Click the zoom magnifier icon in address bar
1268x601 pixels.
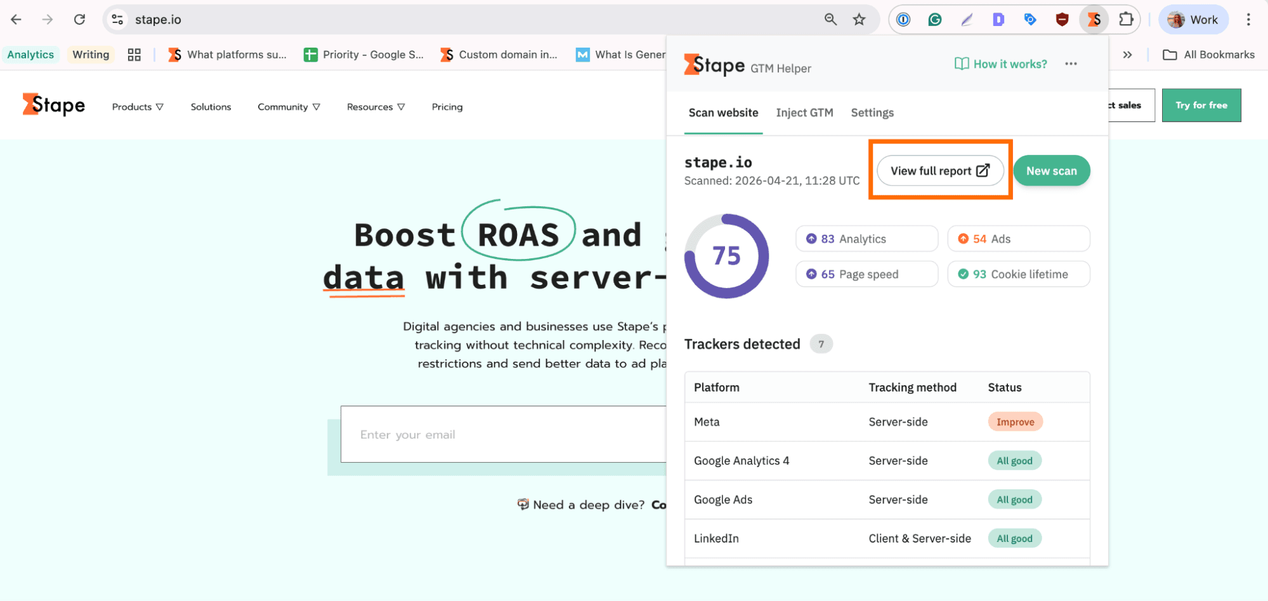(x=830, y=20)
